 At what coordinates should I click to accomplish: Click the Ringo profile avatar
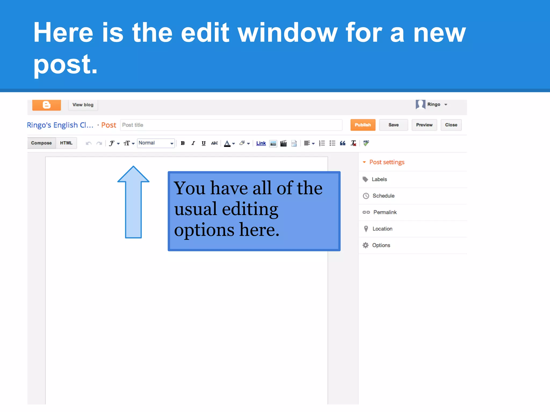[421, 104]
